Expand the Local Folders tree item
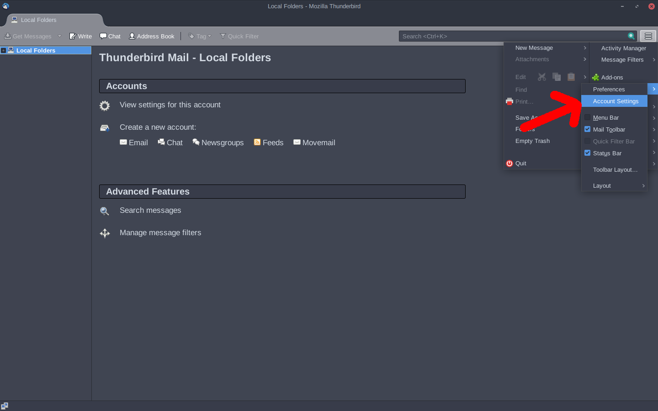Image resolution: width=658 pixels, height=411 pixels. [x=3, y=51]
